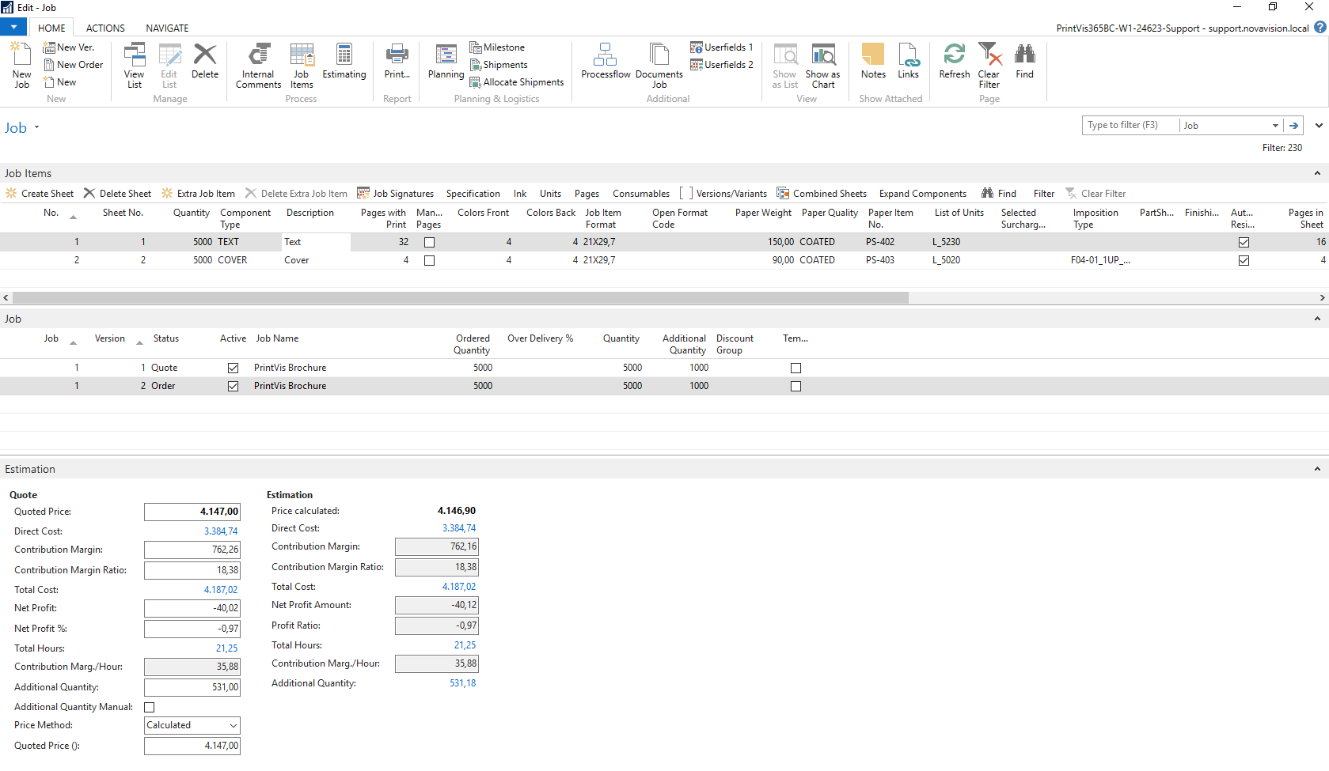The width and height of the screenshot is (1329, 771).
Task: Switch to the ACTIONS tab
Action: 105,28
